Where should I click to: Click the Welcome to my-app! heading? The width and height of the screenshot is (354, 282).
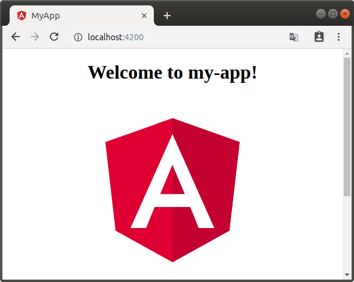pyautogui.click(x=172, y=73)
